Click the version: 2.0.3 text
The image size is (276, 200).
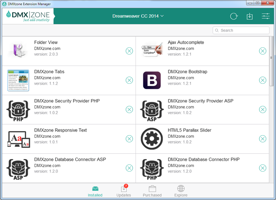point(46,54)
